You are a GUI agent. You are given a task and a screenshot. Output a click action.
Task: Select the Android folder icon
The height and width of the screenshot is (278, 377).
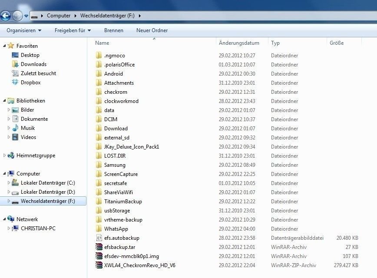tap(99, 73)
